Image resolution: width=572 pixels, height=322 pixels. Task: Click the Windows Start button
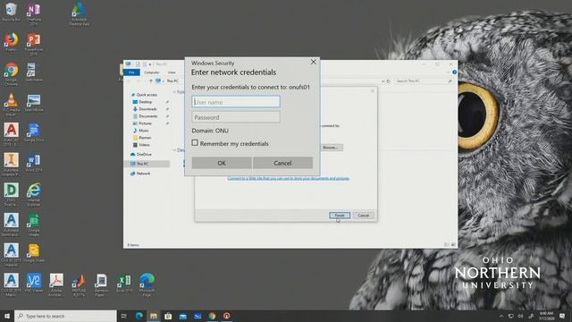pyautogui.click(x=7, y=316)
